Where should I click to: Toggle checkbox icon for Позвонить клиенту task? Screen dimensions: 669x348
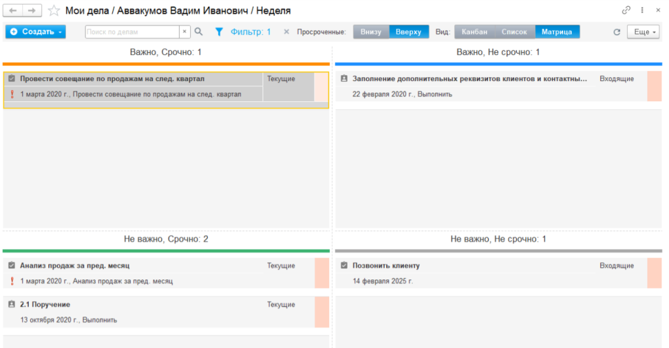tap(344, 266)
